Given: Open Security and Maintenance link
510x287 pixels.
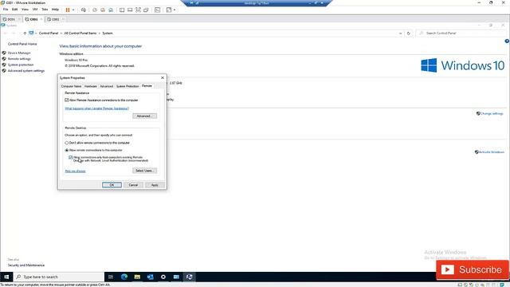Looking at the screenshot, I should pos(26,265).
